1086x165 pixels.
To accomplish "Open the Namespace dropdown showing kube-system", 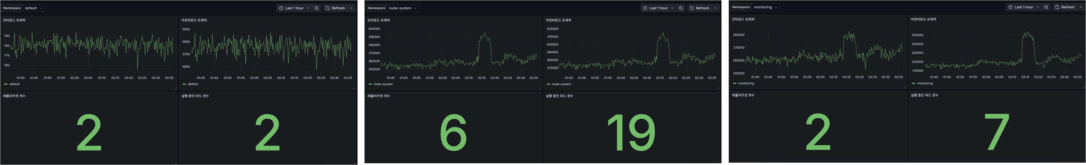I will click(403, 8).
